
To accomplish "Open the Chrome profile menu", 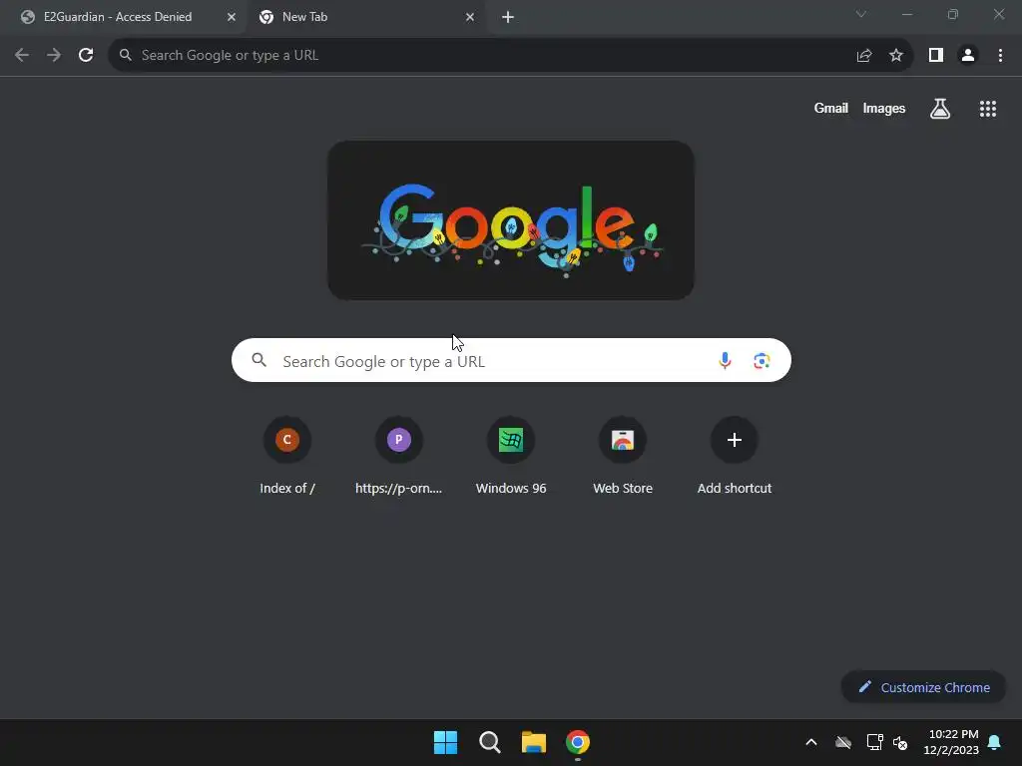I will [968, 56].
